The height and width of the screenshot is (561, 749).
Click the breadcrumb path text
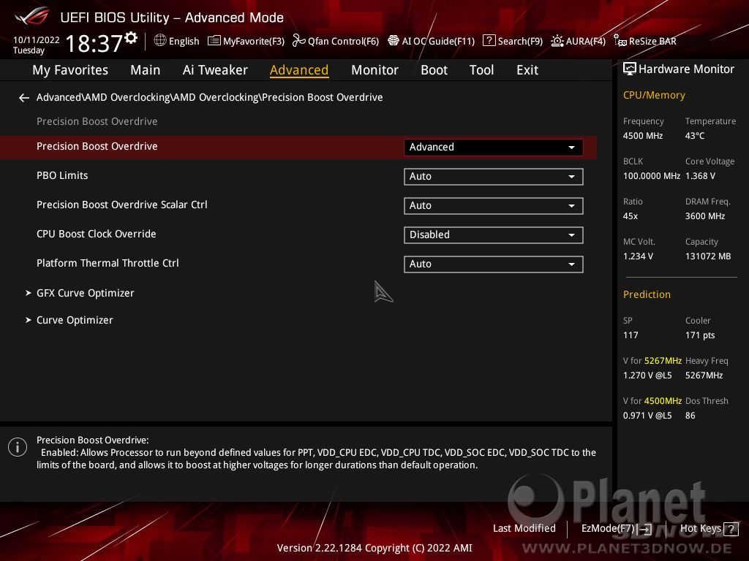(x=209, y=97)
